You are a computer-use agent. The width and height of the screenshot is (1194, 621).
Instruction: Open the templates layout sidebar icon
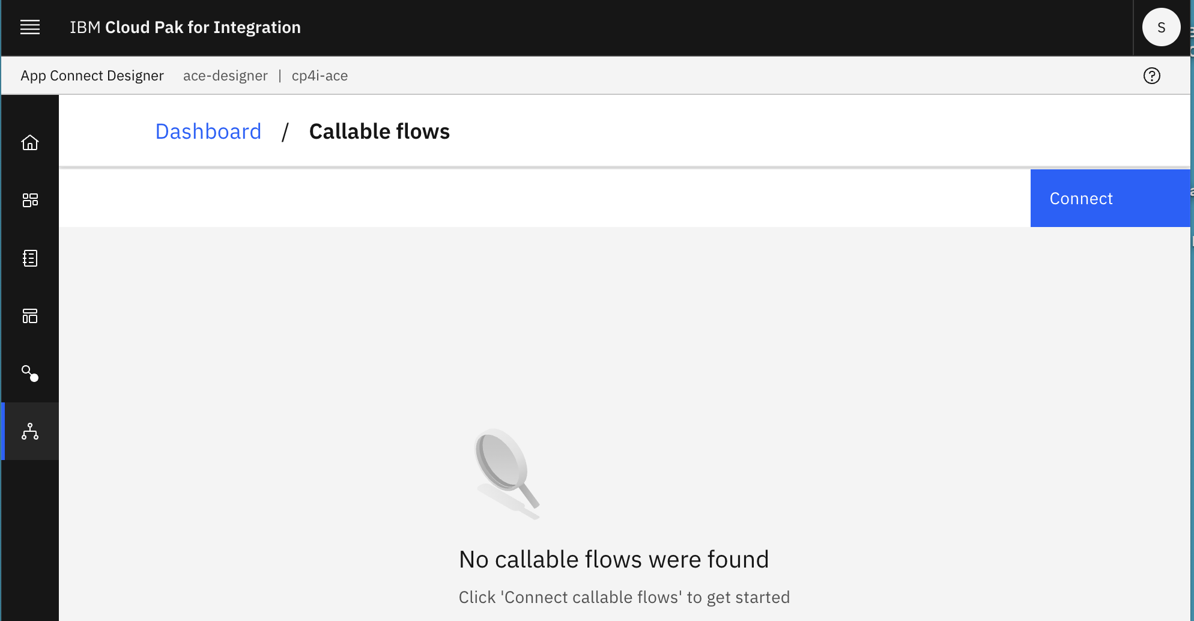(30, 316)
